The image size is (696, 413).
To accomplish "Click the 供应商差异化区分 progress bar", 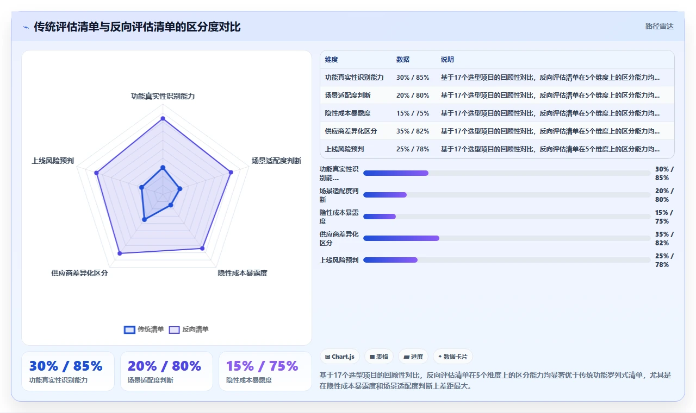I will tap(507, 238).
